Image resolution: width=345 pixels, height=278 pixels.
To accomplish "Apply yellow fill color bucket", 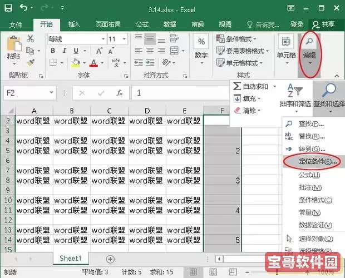I will point(76,63).
